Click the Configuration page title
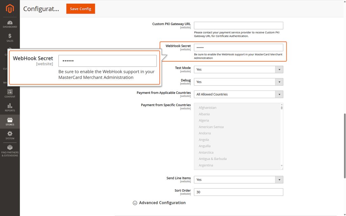346x216 pixels. [41, 9]
